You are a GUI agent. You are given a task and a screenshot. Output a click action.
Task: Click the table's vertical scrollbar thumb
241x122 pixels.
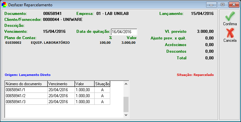pos(126,104)
